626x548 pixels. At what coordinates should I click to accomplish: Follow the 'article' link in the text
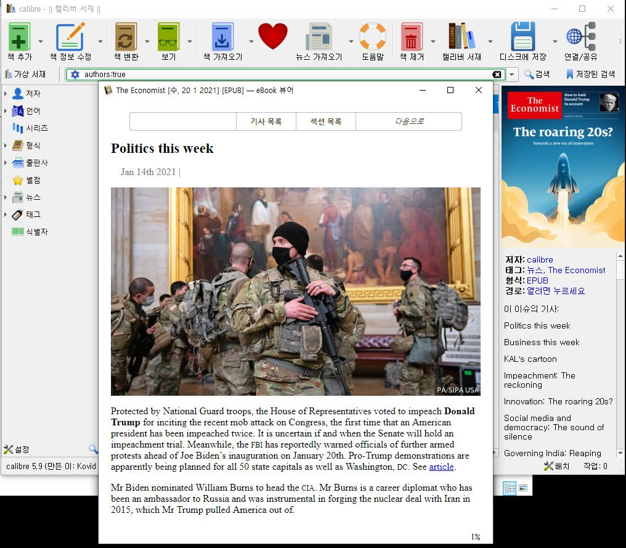coord(441,467)
